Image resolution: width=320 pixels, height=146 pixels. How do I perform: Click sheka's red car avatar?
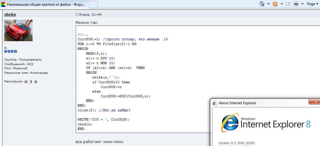pyautogui.click(x=18, y=30)
